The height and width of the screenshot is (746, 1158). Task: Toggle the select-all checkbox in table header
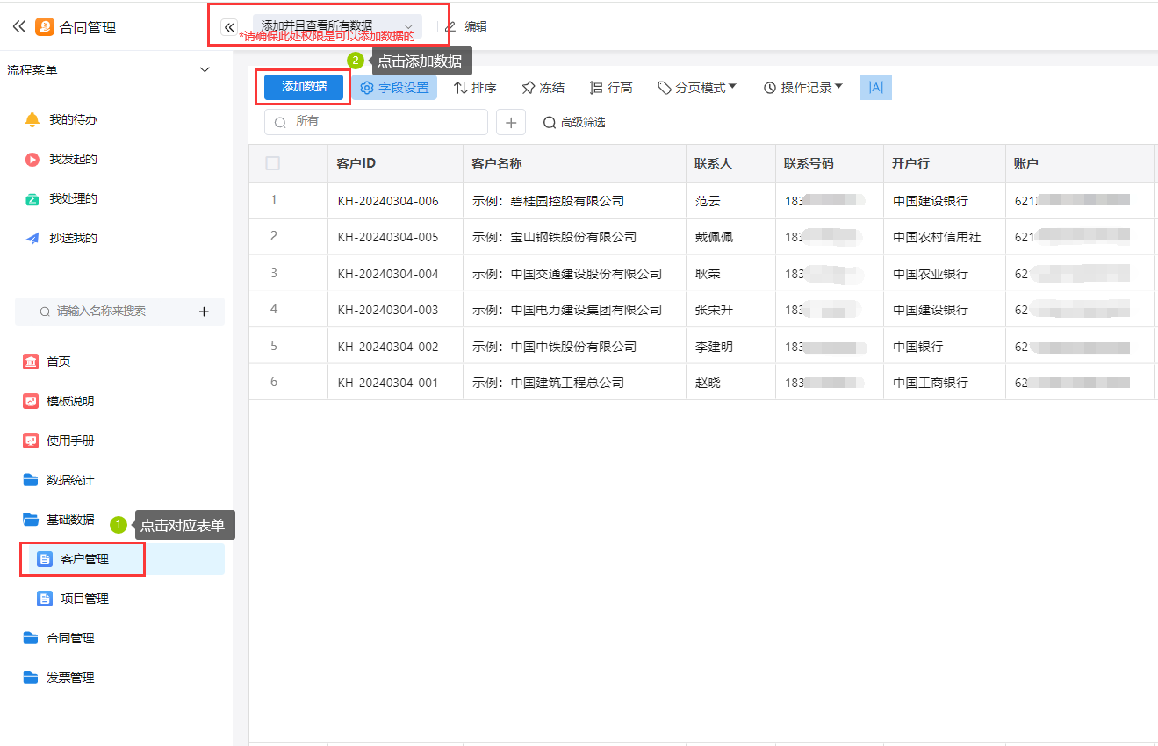pyautogui.click(x=273, y=163)
